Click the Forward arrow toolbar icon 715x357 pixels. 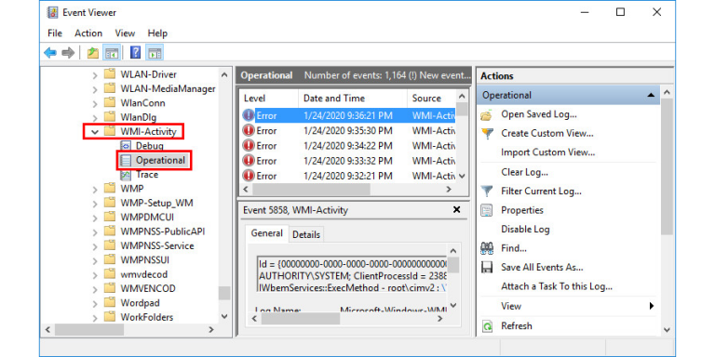(x=68, y=53)
